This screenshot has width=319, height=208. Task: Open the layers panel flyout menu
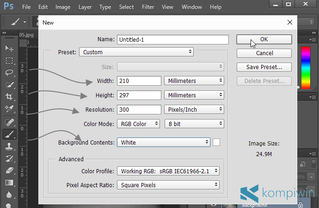click(x=313, y=153)
